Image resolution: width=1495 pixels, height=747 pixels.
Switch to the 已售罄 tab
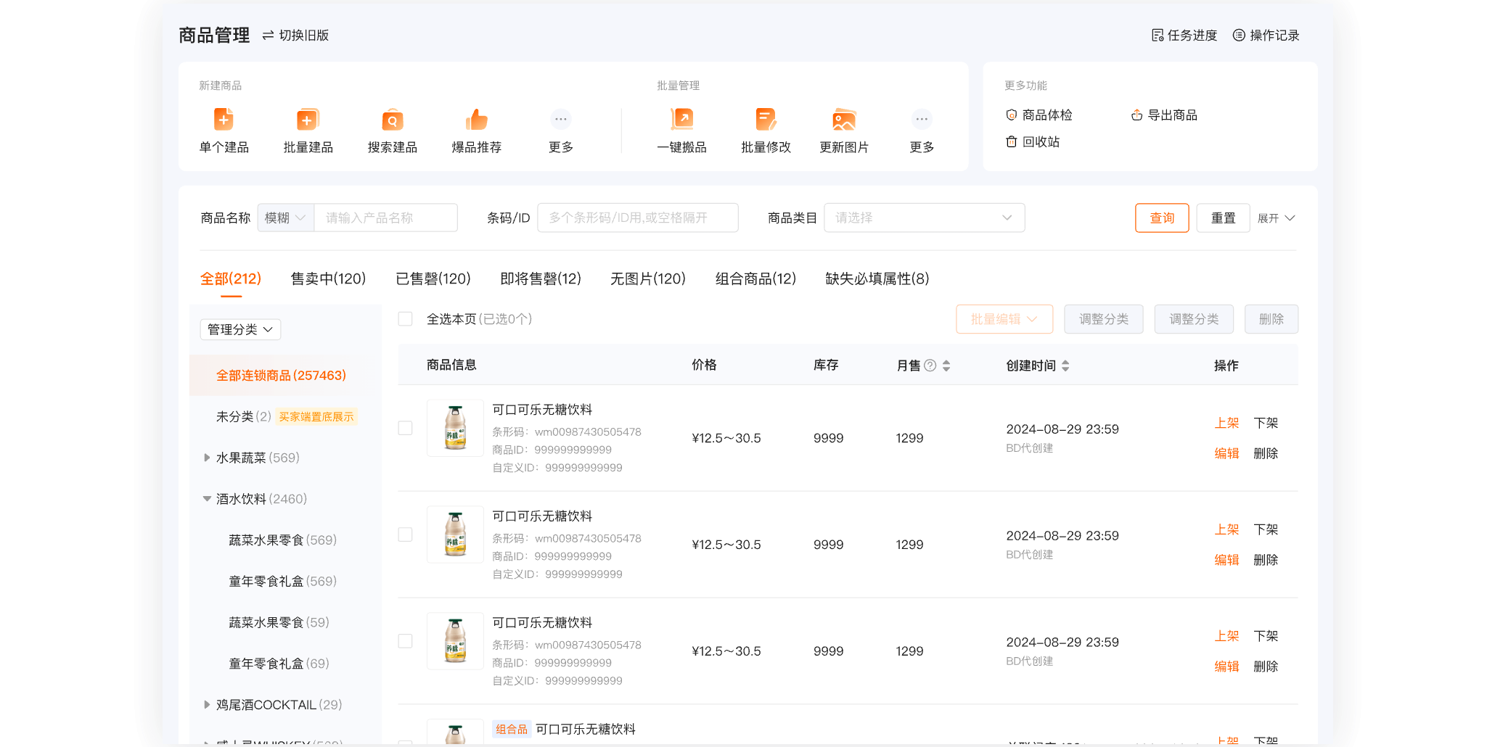click(x=433, y=278)
